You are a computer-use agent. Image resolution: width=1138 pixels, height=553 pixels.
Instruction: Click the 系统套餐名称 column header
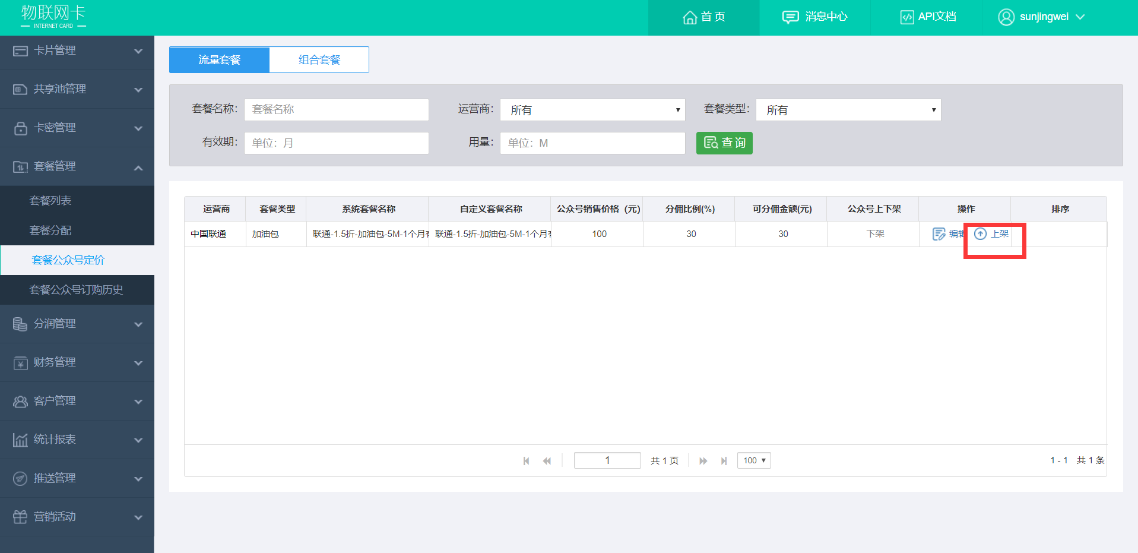point(369,209)
